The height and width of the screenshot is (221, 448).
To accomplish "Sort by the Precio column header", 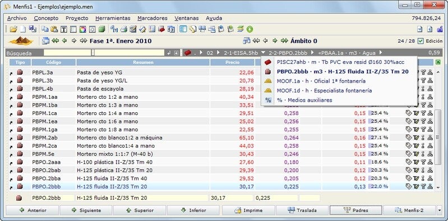I will point(232,62).
